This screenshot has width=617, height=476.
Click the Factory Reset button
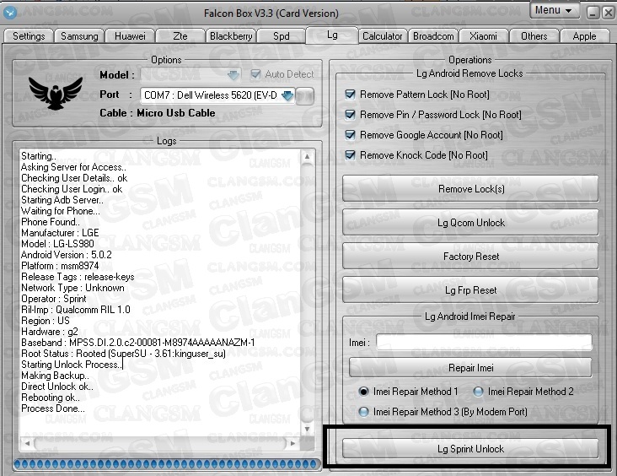pyautogui.click(x=470, y=257)
